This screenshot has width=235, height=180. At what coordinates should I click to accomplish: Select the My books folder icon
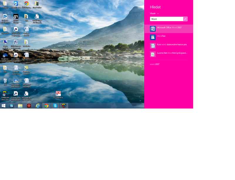click(5, 31)
